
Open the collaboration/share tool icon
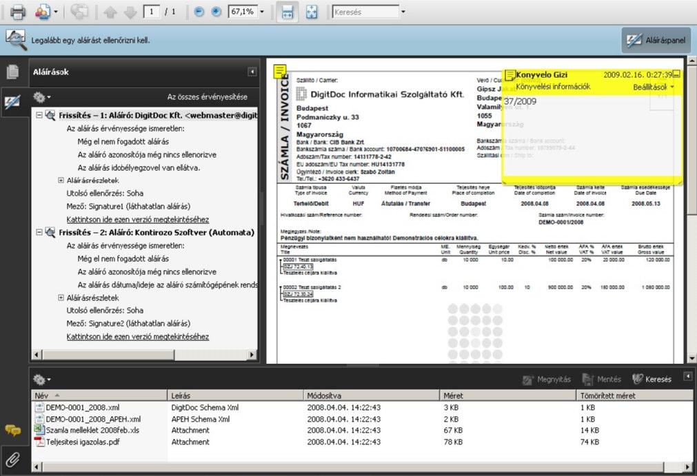point(43,12)
